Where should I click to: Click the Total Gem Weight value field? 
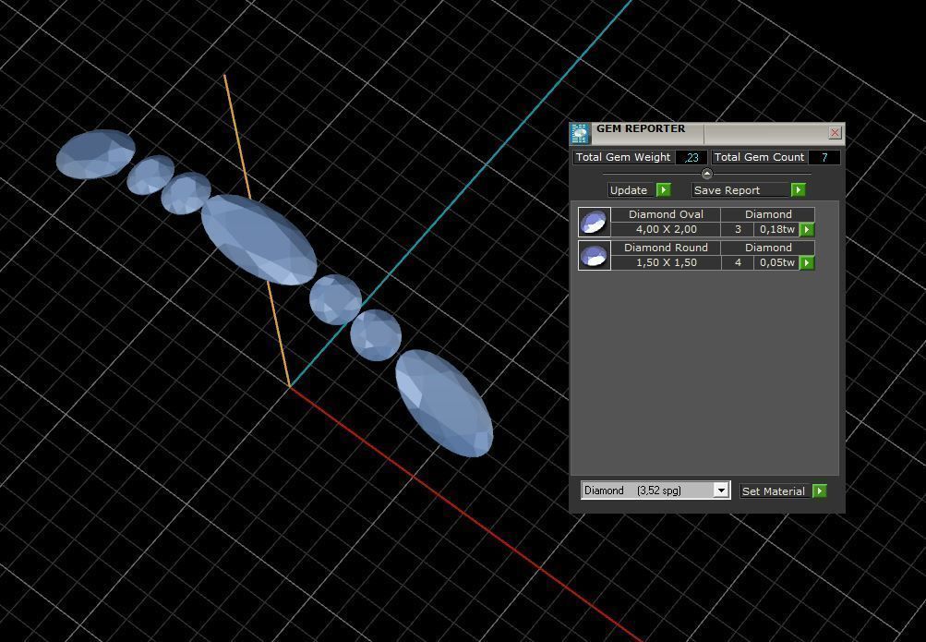click(x=691, y=157)
